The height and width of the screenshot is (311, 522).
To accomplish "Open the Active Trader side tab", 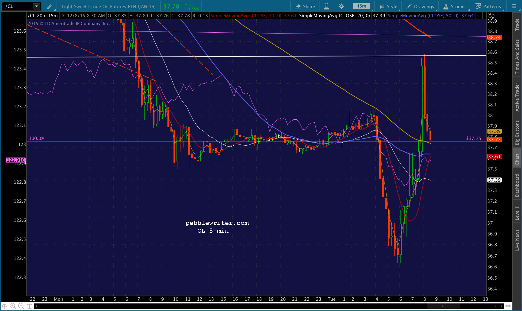I will pyautogui.click(x=517, y=97).
